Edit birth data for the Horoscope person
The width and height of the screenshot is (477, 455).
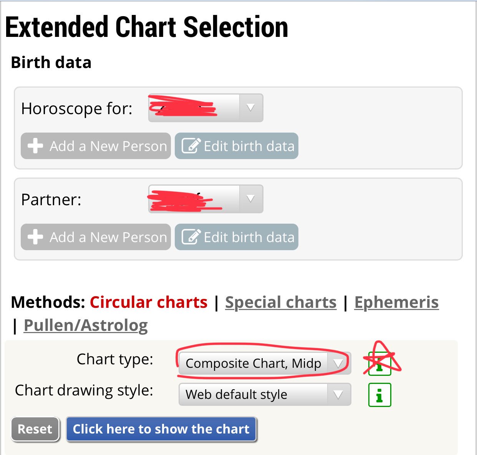click(237, 146)
